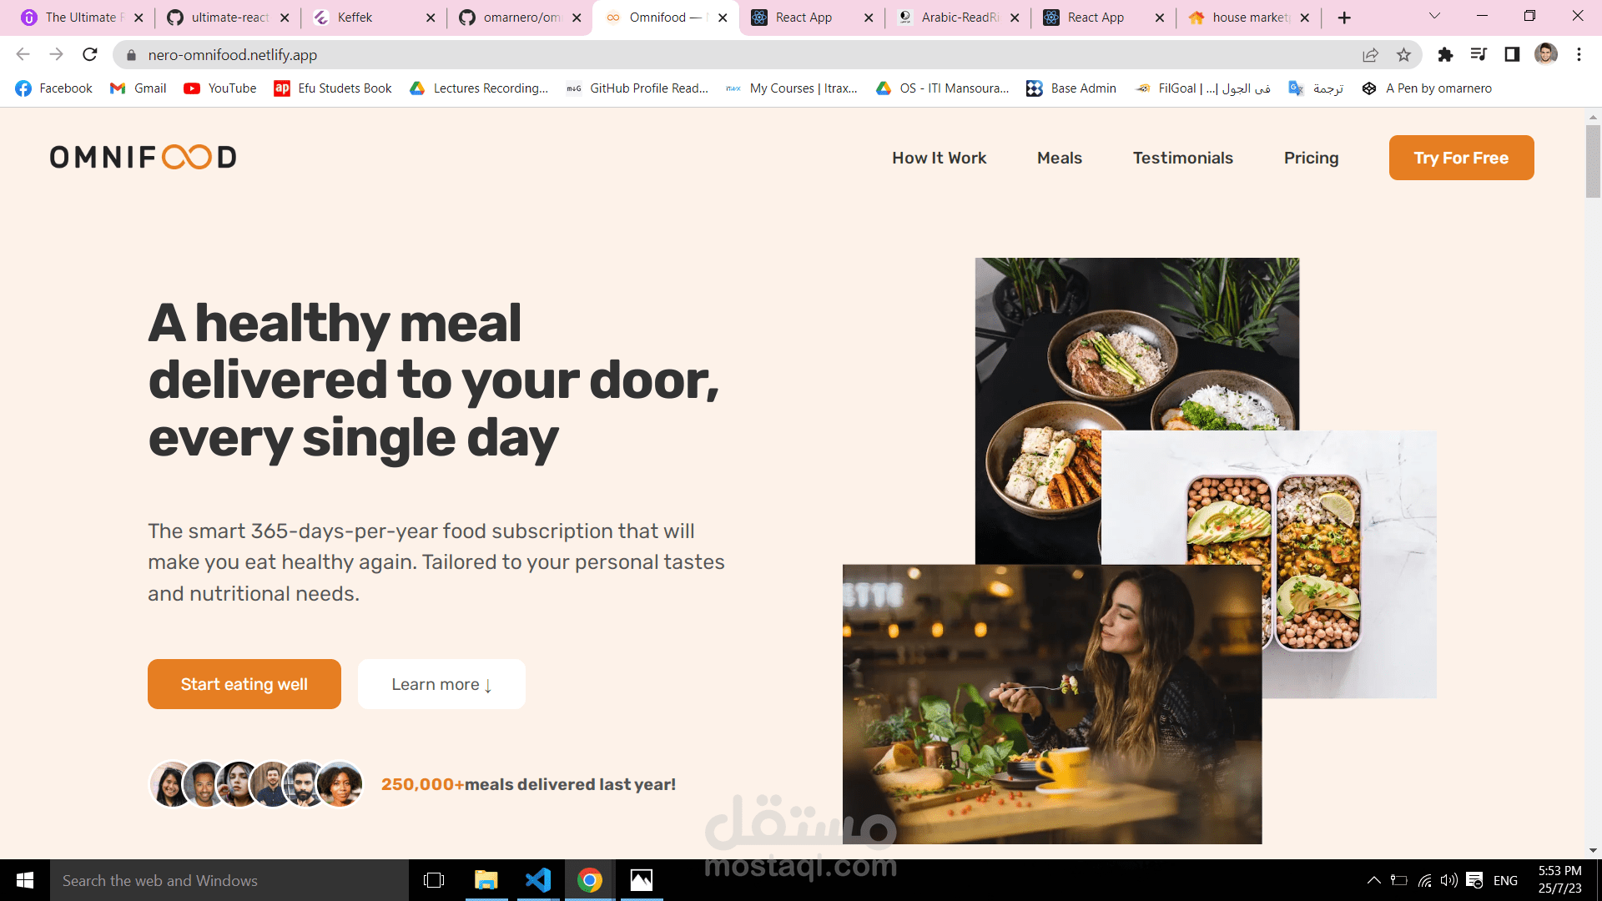Go to Meals section
This screenshot has width=1602, height=901.
tap(1059, 158)
